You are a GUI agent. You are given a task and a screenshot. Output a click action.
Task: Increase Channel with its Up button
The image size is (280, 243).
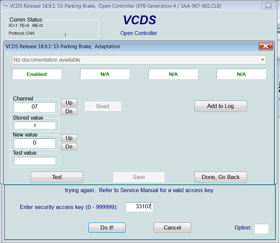(69, 102)
